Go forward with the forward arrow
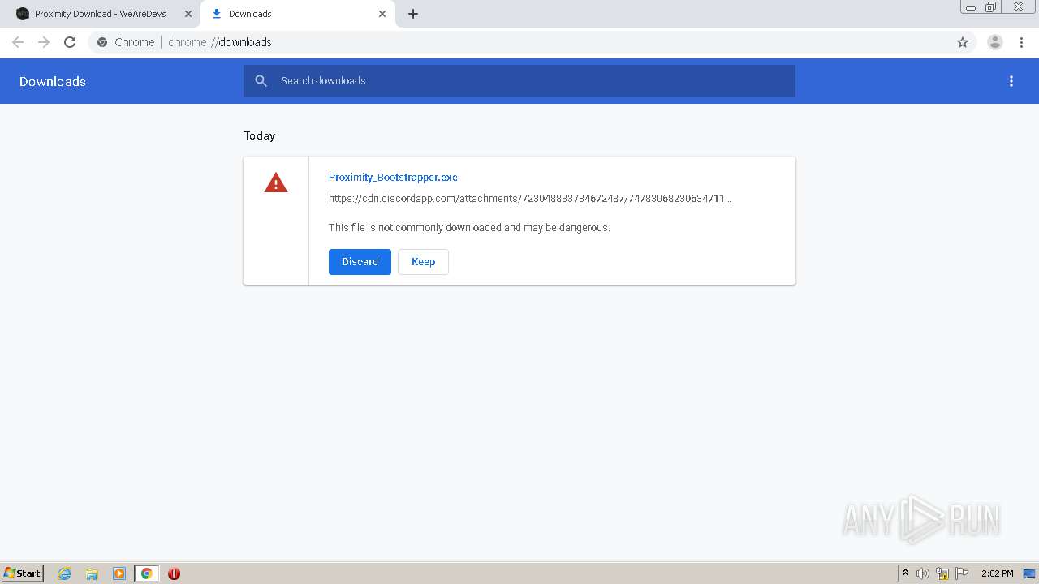The width and height of the screenshot is (1039, 584). tap(44, 42)
